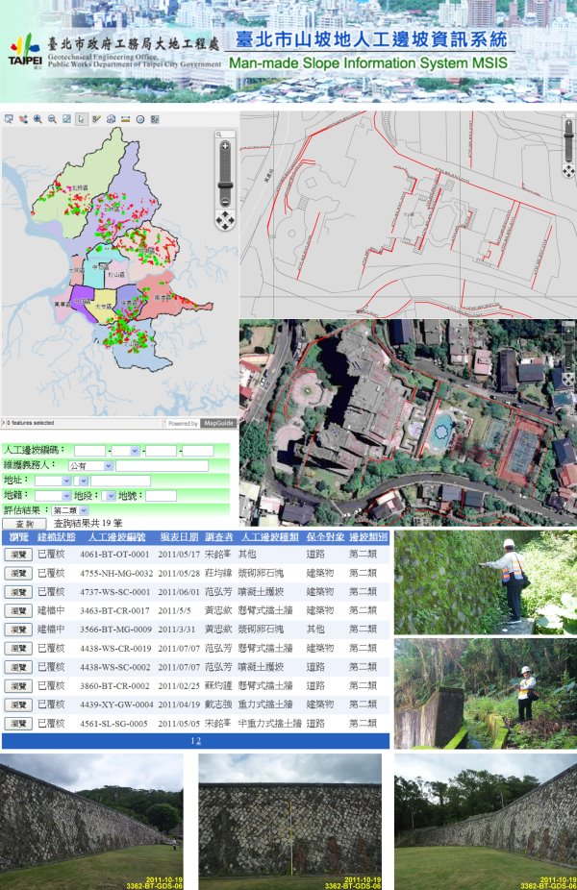The height and width of the screenshot is (890, 577).
Task: Go to results page 2
Action: click(199, 741)
